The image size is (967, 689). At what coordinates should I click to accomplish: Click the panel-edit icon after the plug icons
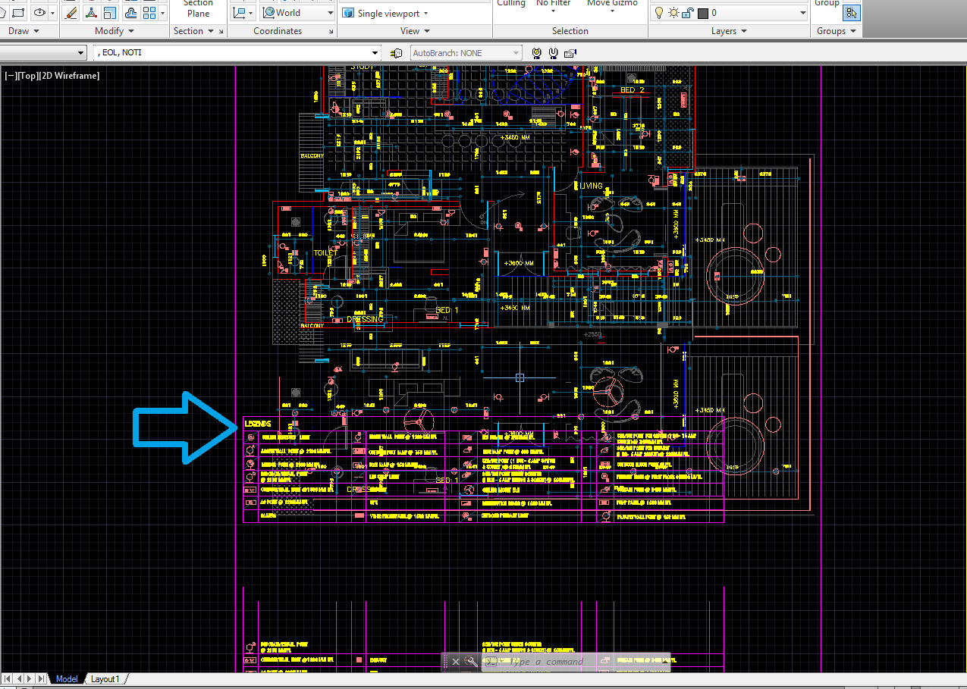[570, 53]
